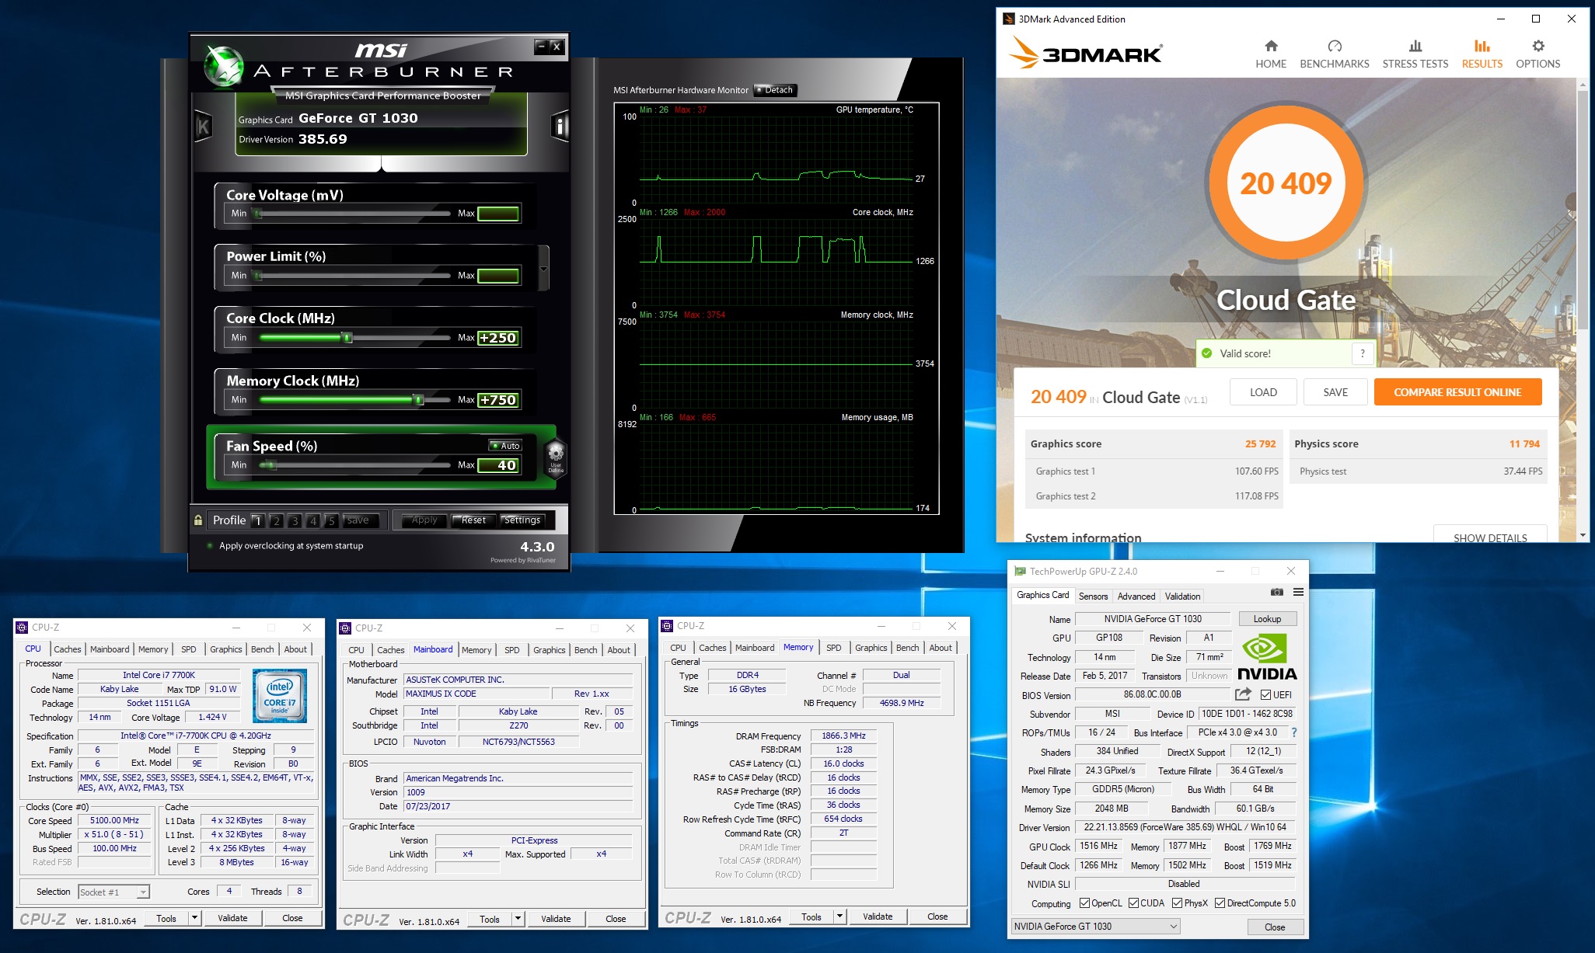Click Afterburner info 'i' side button

(x=560, y=125)
